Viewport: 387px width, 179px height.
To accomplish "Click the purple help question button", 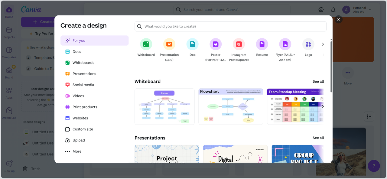I will (x=374, y=166).
